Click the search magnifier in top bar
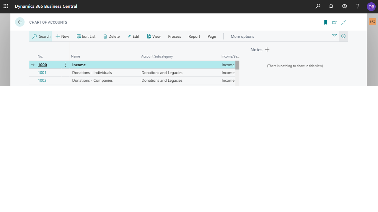Screen dimensions: 378x212 click(318, 6)
